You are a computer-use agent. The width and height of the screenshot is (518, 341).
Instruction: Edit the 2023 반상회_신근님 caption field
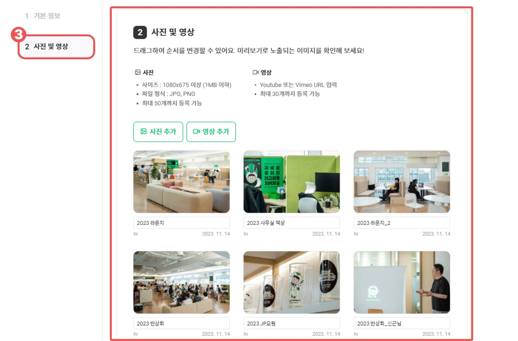[402, 323]
